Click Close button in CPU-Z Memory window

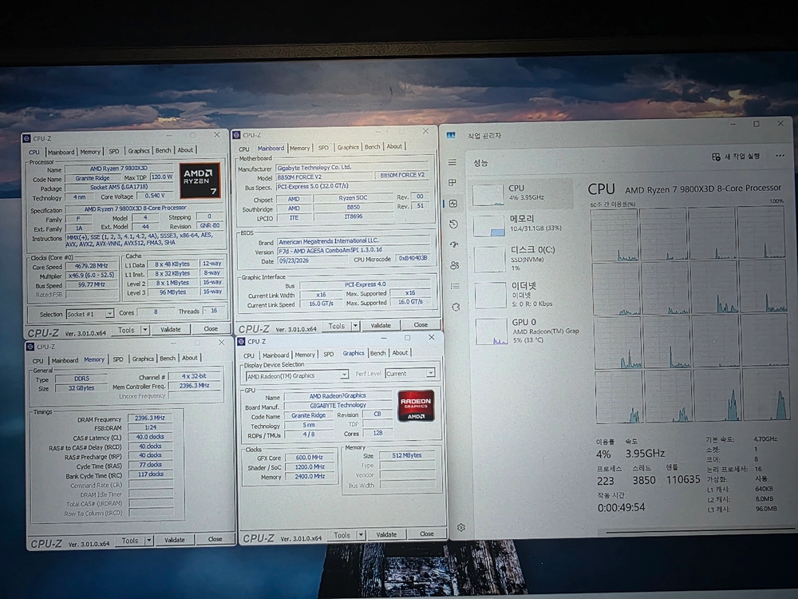[x=215, y=539]
